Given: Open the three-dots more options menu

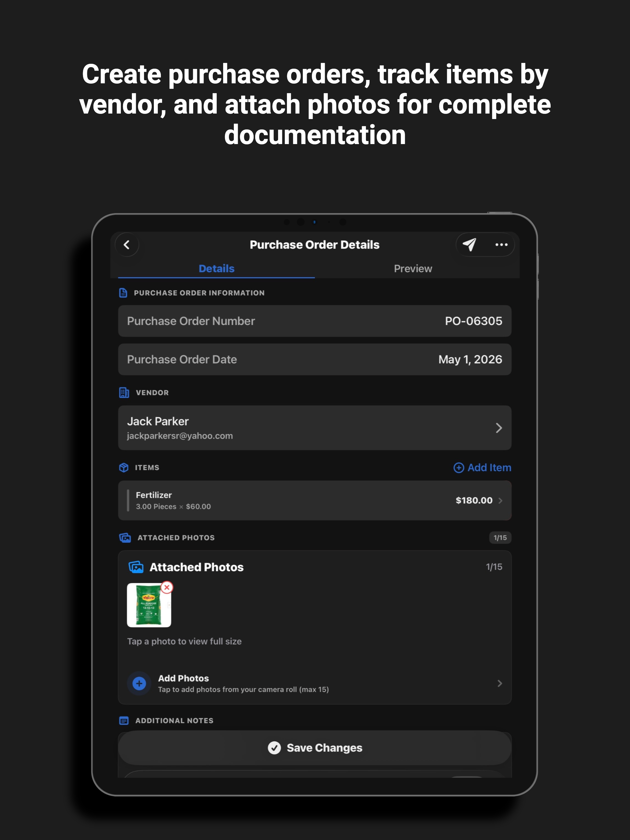Looking at the screenshot, I should 501,244.
